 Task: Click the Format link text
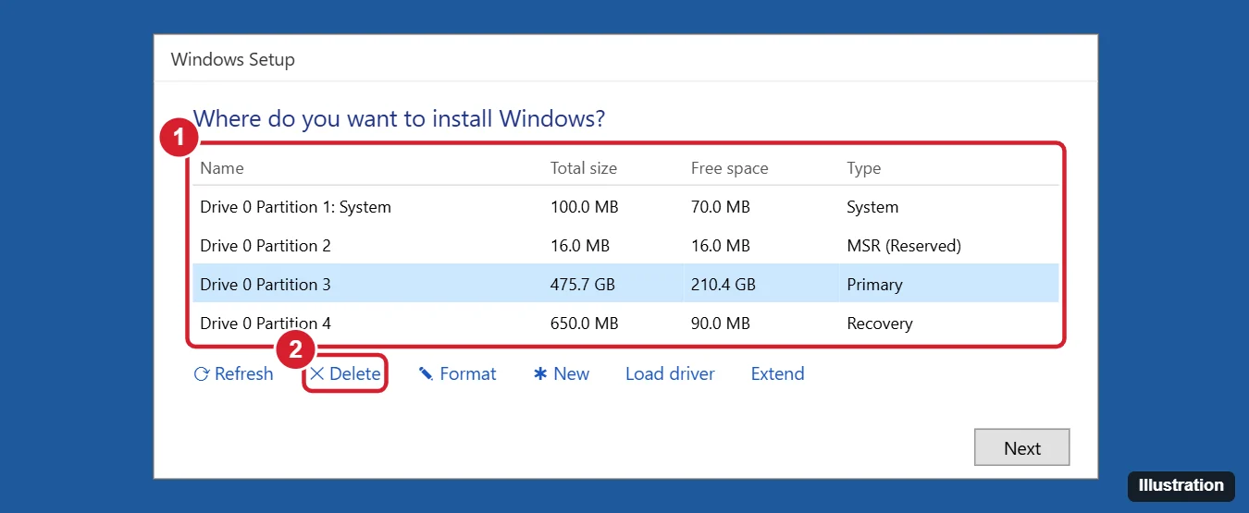468,373
